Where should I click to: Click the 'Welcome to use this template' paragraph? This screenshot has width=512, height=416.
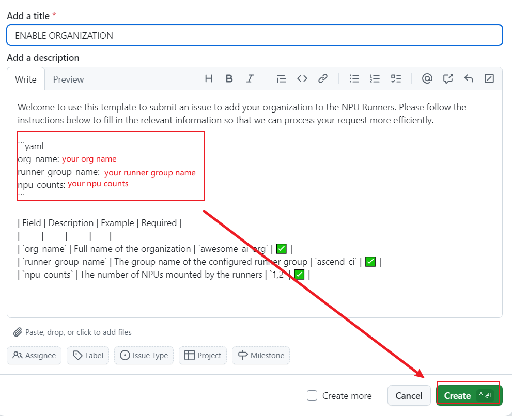click(x=242, y=114)
